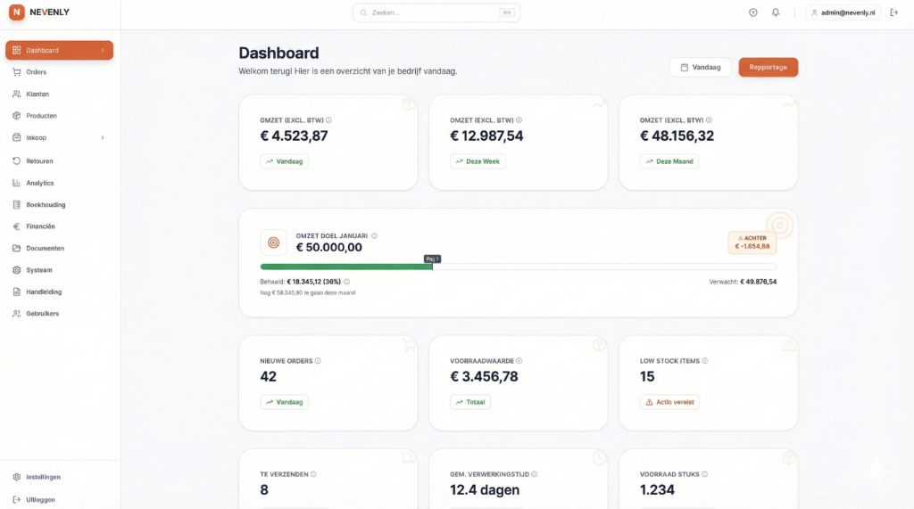Click the Klanten people icon
The height and width of the screenshot is (509, 914).
pos(16,94)
